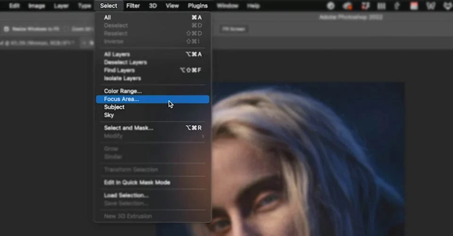Image resolution: width=453 pixels, height=236 pixels.
Task: Click the red calendar menu bar icon
Action: click(x=414, y=6)
